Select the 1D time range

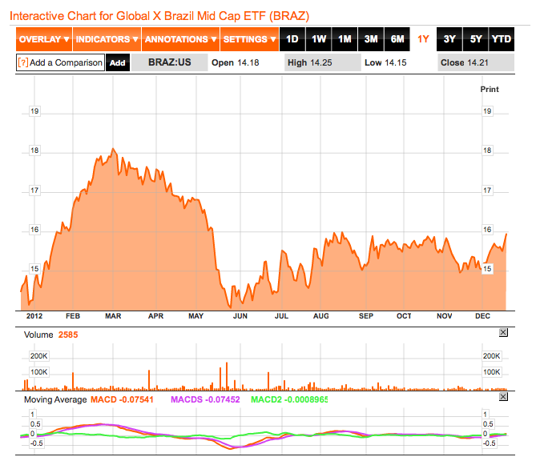click(292, 39)
